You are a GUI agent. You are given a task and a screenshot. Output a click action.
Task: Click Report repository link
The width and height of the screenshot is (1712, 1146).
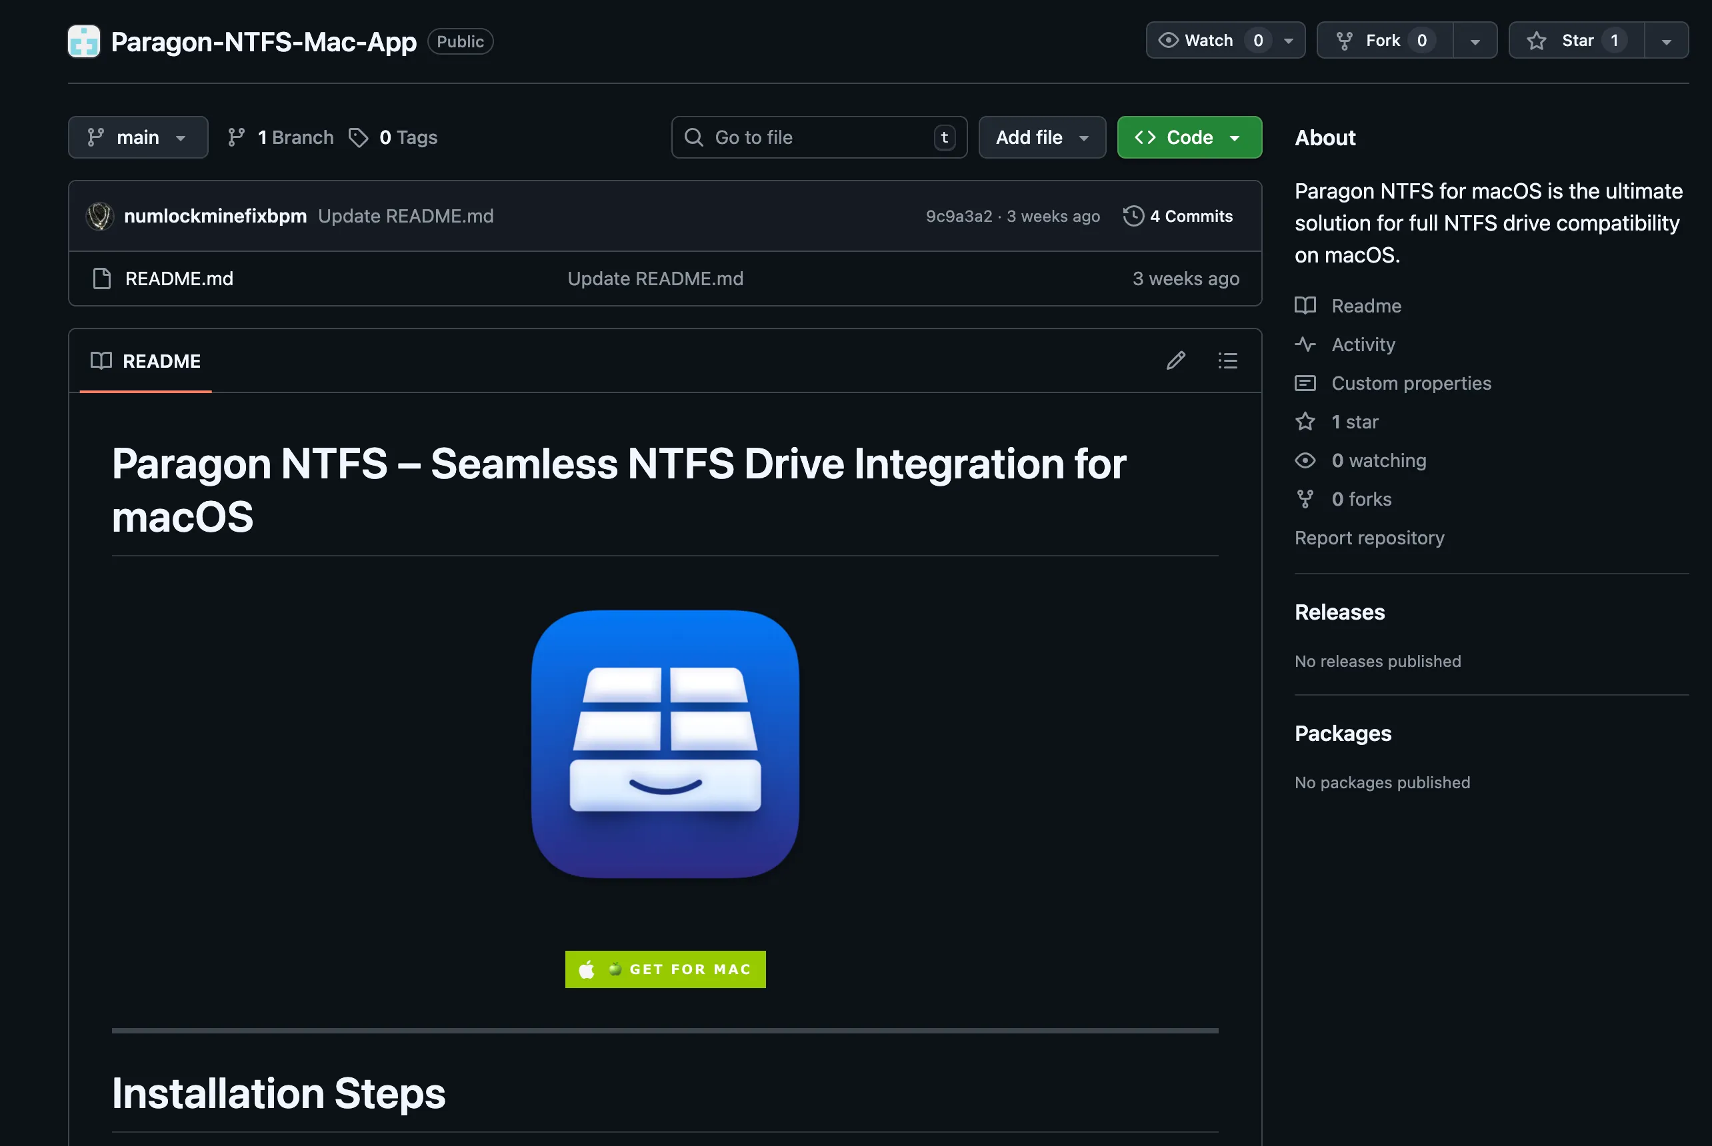pos(1369,538)
